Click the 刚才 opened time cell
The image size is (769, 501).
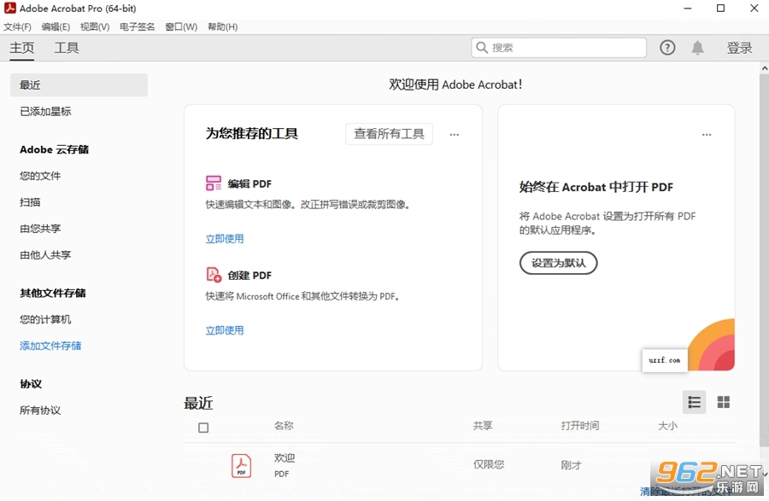[x=572, y=465]
